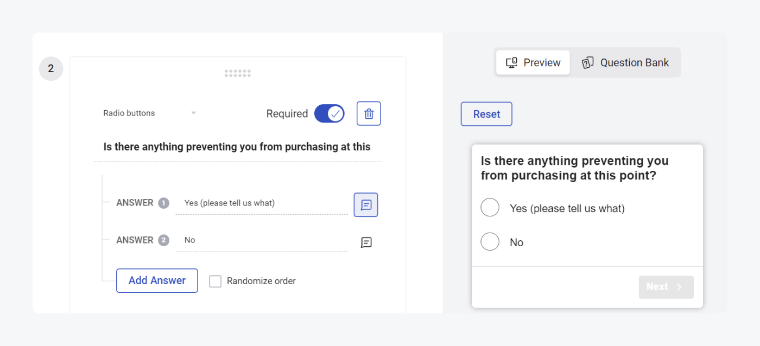
Task: Switch to the Question Bank tab
Action: tap(627, 62)
